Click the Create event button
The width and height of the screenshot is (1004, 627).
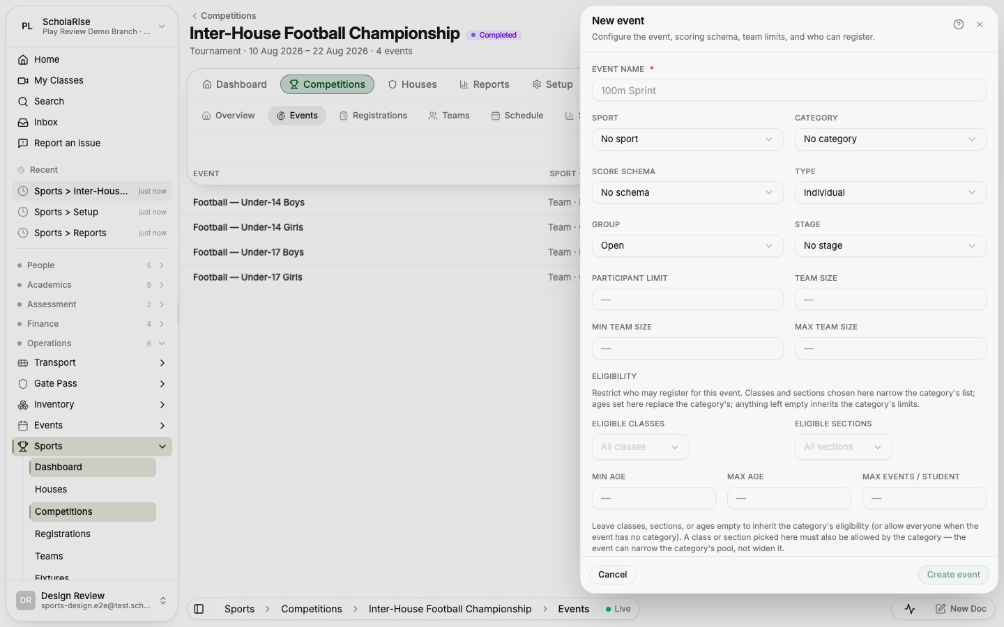pyautogui.click(x=954, y=575)
